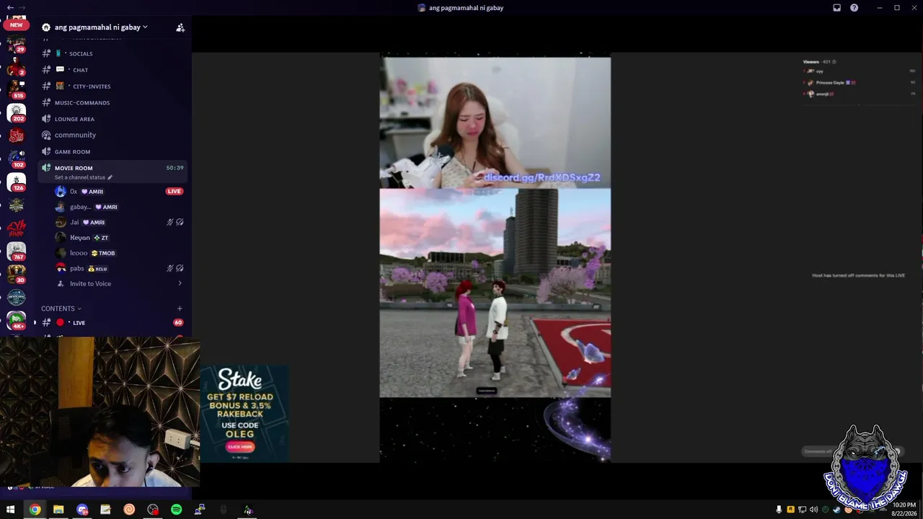Open the server icon with 102 badge
Viewport: 923px width, 519px height.
16,159
